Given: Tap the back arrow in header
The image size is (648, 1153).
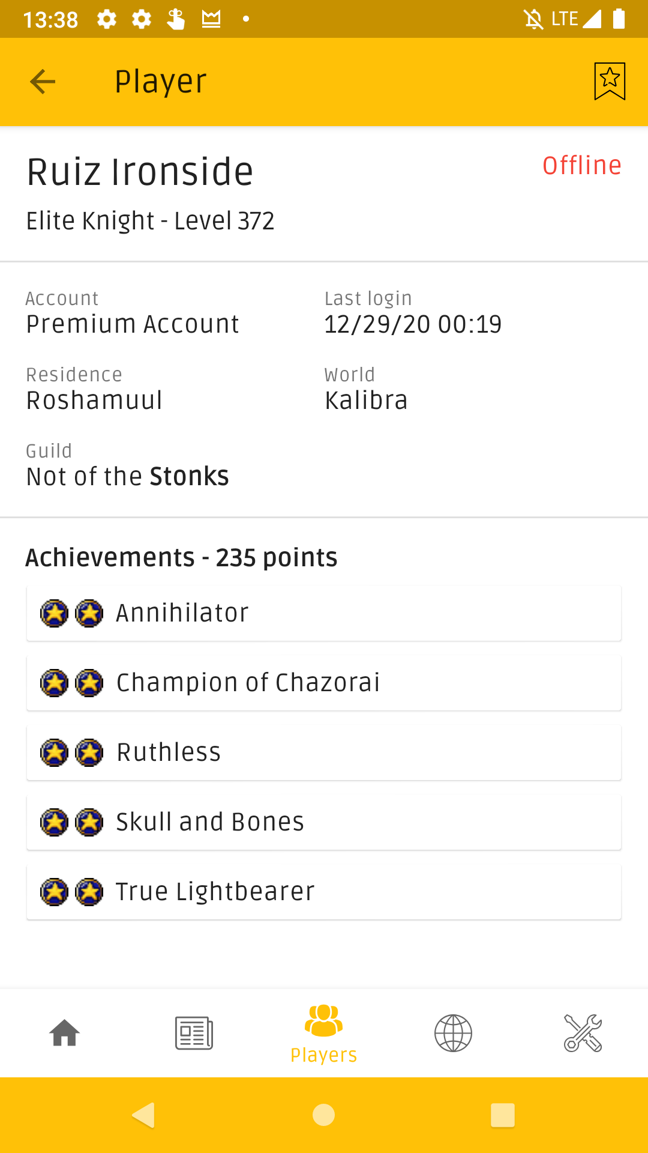Looking at the screenshot, I should pos(43,82).
